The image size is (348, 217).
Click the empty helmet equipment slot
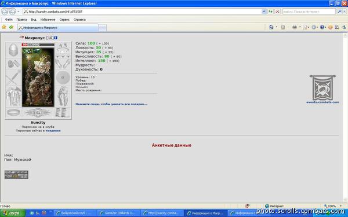13,50
